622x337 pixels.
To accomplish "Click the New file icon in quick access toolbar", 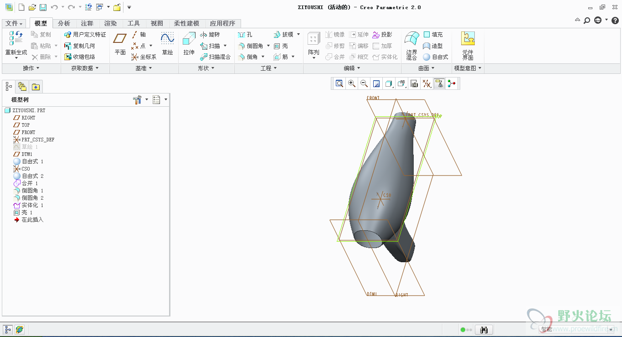I will (x=21, y=7).
